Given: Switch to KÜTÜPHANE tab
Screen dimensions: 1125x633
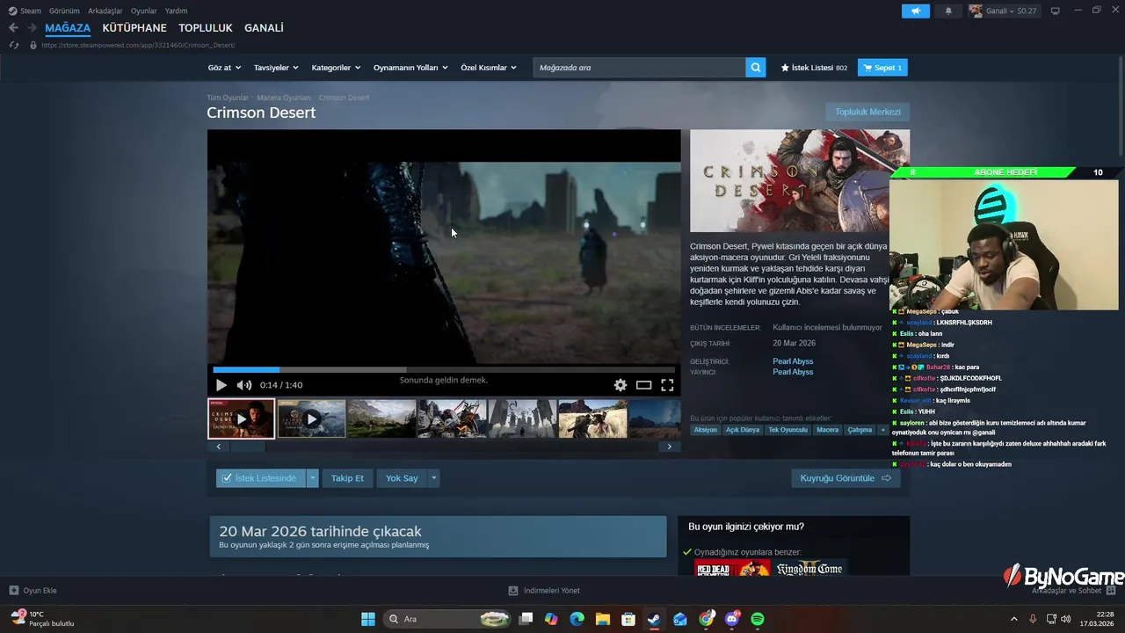Looking at the screenshot, I should coord(134,28).
